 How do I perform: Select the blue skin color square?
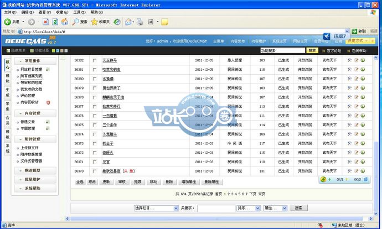pos(58,51)
